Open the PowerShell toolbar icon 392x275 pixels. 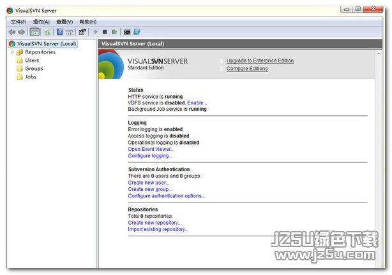tap(137, 32)
